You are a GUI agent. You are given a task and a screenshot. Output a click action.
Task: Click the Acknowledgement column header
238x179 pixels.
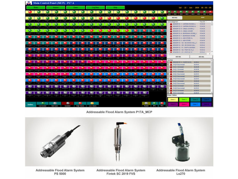(183, 22)
